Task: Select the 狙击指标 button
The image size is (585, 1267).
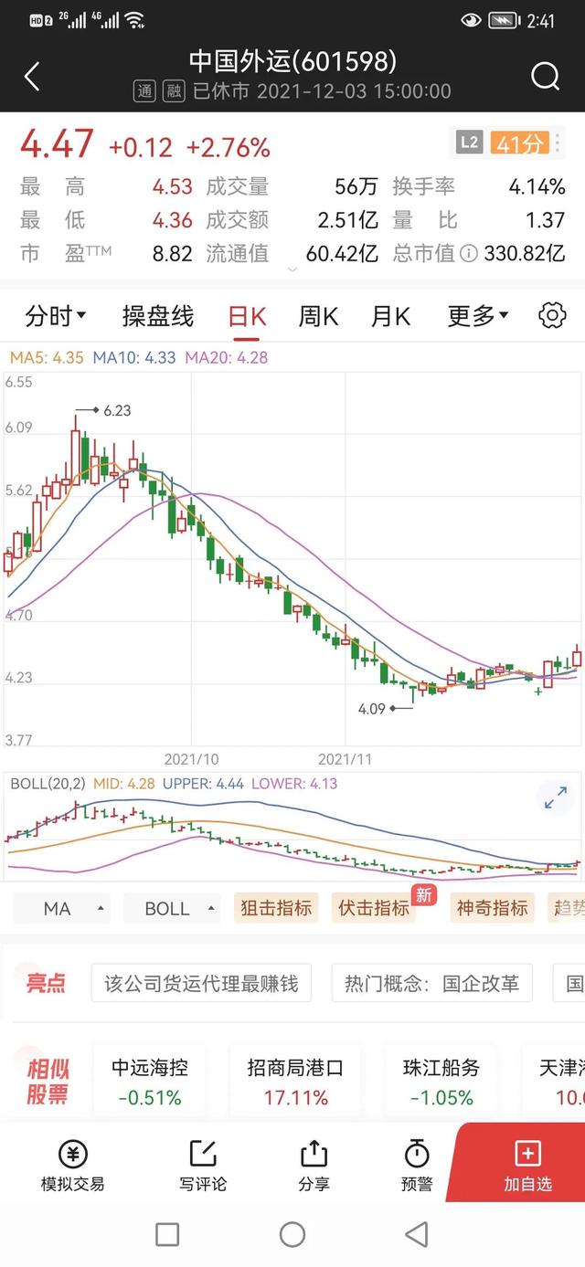Action: tap(276, 908)
